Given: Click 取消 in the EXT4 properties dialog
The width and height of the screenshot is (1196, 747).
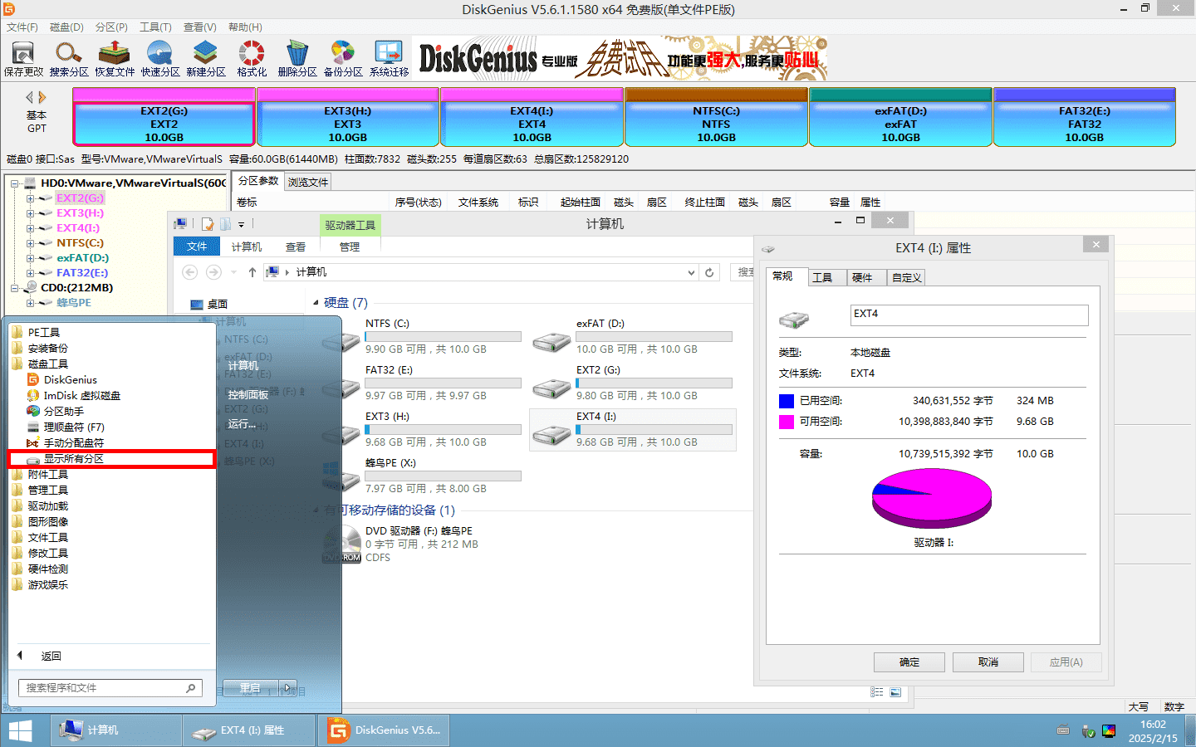Looking at the screenshot, I should (988, 662).
